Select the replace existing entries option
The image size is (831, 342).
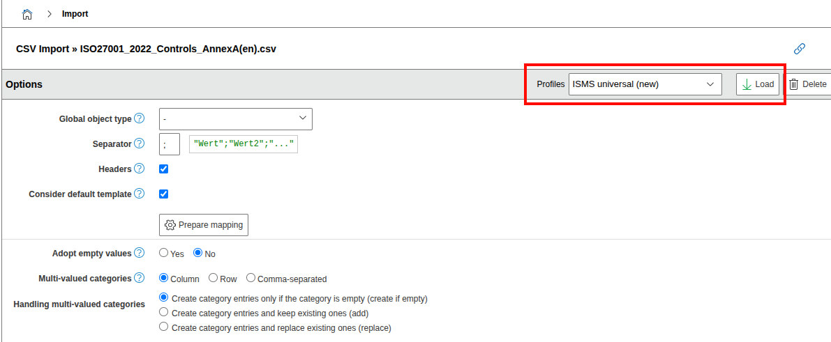click(164, 327)
